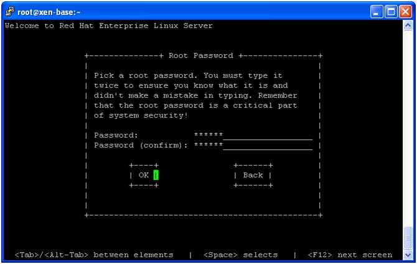Click 'Welcome to Red Hat Enterprise Linux Server' text
This screenshot has height=264, width=417.
109,26
